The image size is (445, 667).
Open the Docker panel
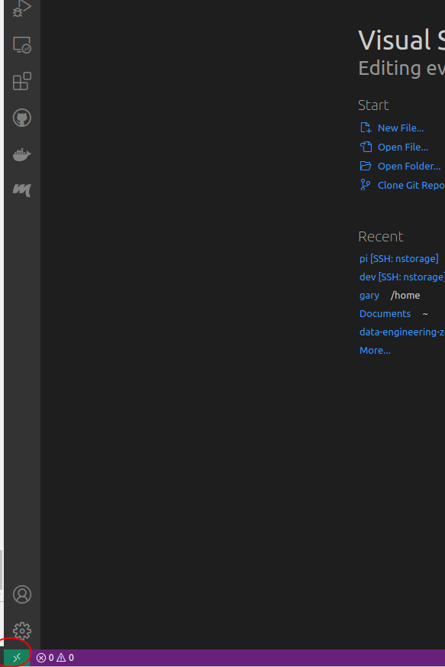[x=21, y=154]
